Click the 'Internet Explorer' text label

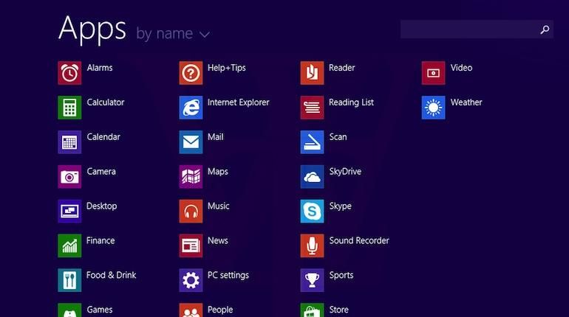coord(239,102)
